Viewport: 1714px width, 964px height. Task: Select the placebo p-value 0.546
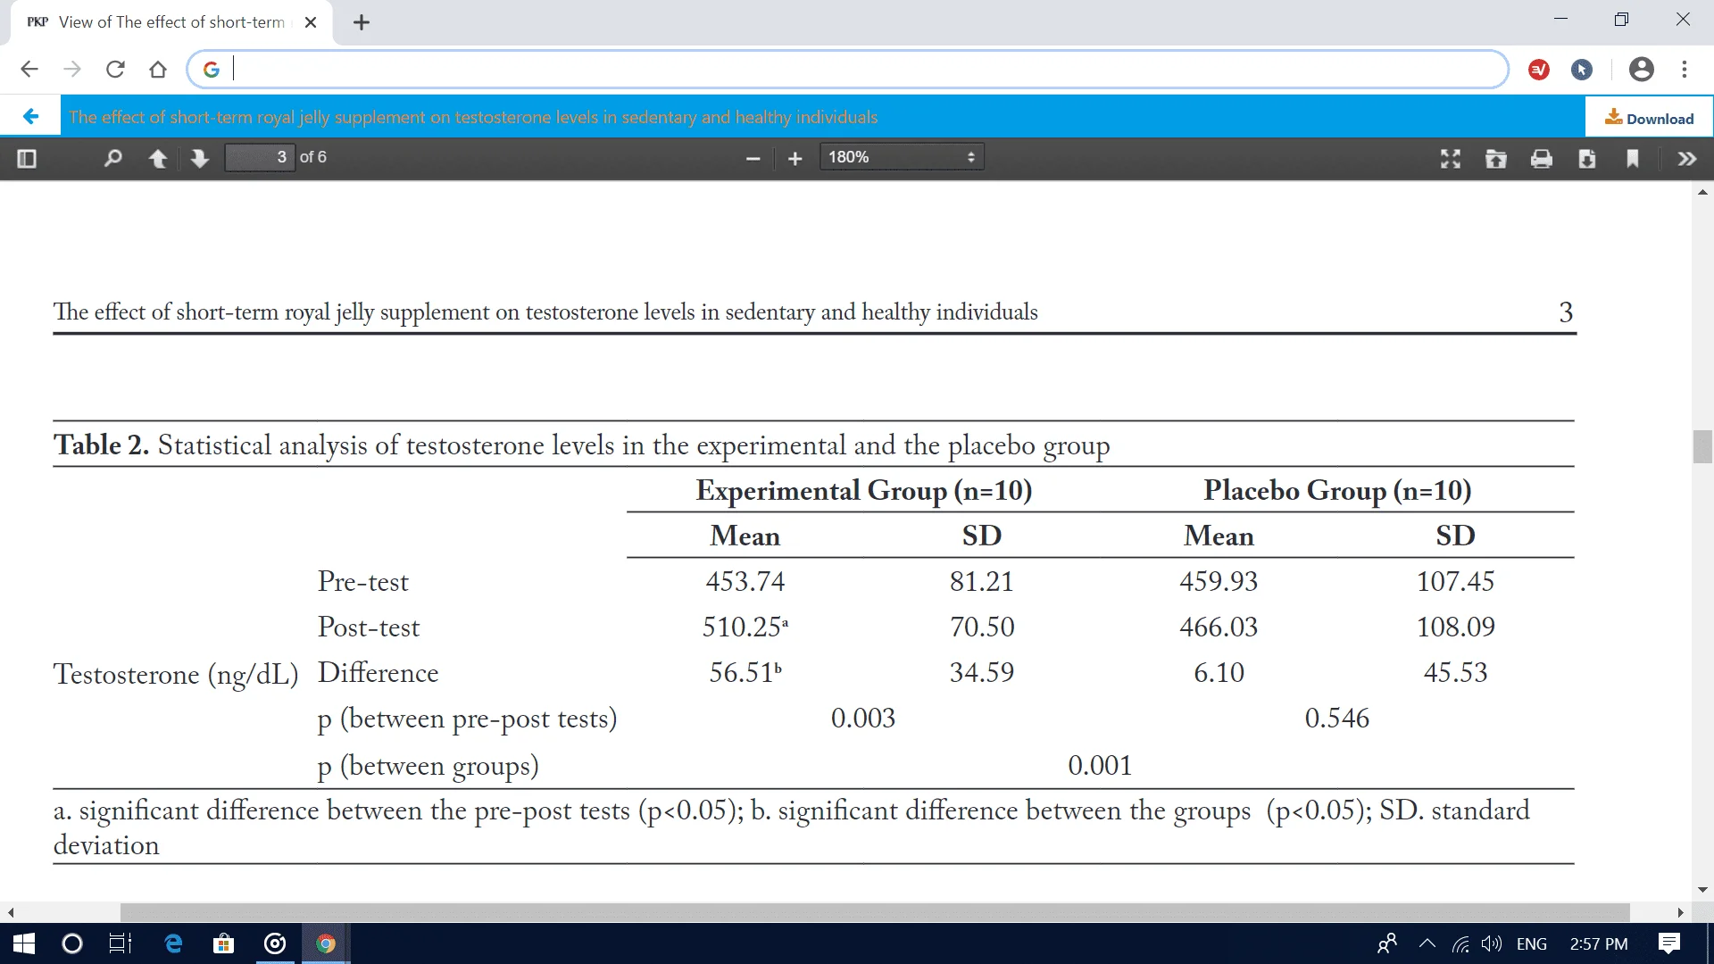[x=1336, y=718]
